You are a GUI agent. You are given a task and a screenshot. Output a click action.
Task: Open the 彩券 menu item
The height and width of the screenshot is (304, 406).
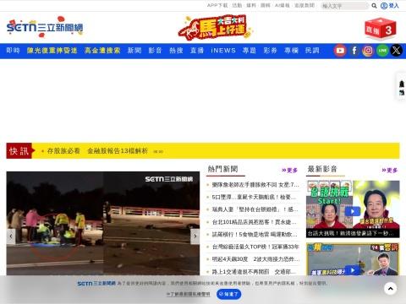click(270, 51)
